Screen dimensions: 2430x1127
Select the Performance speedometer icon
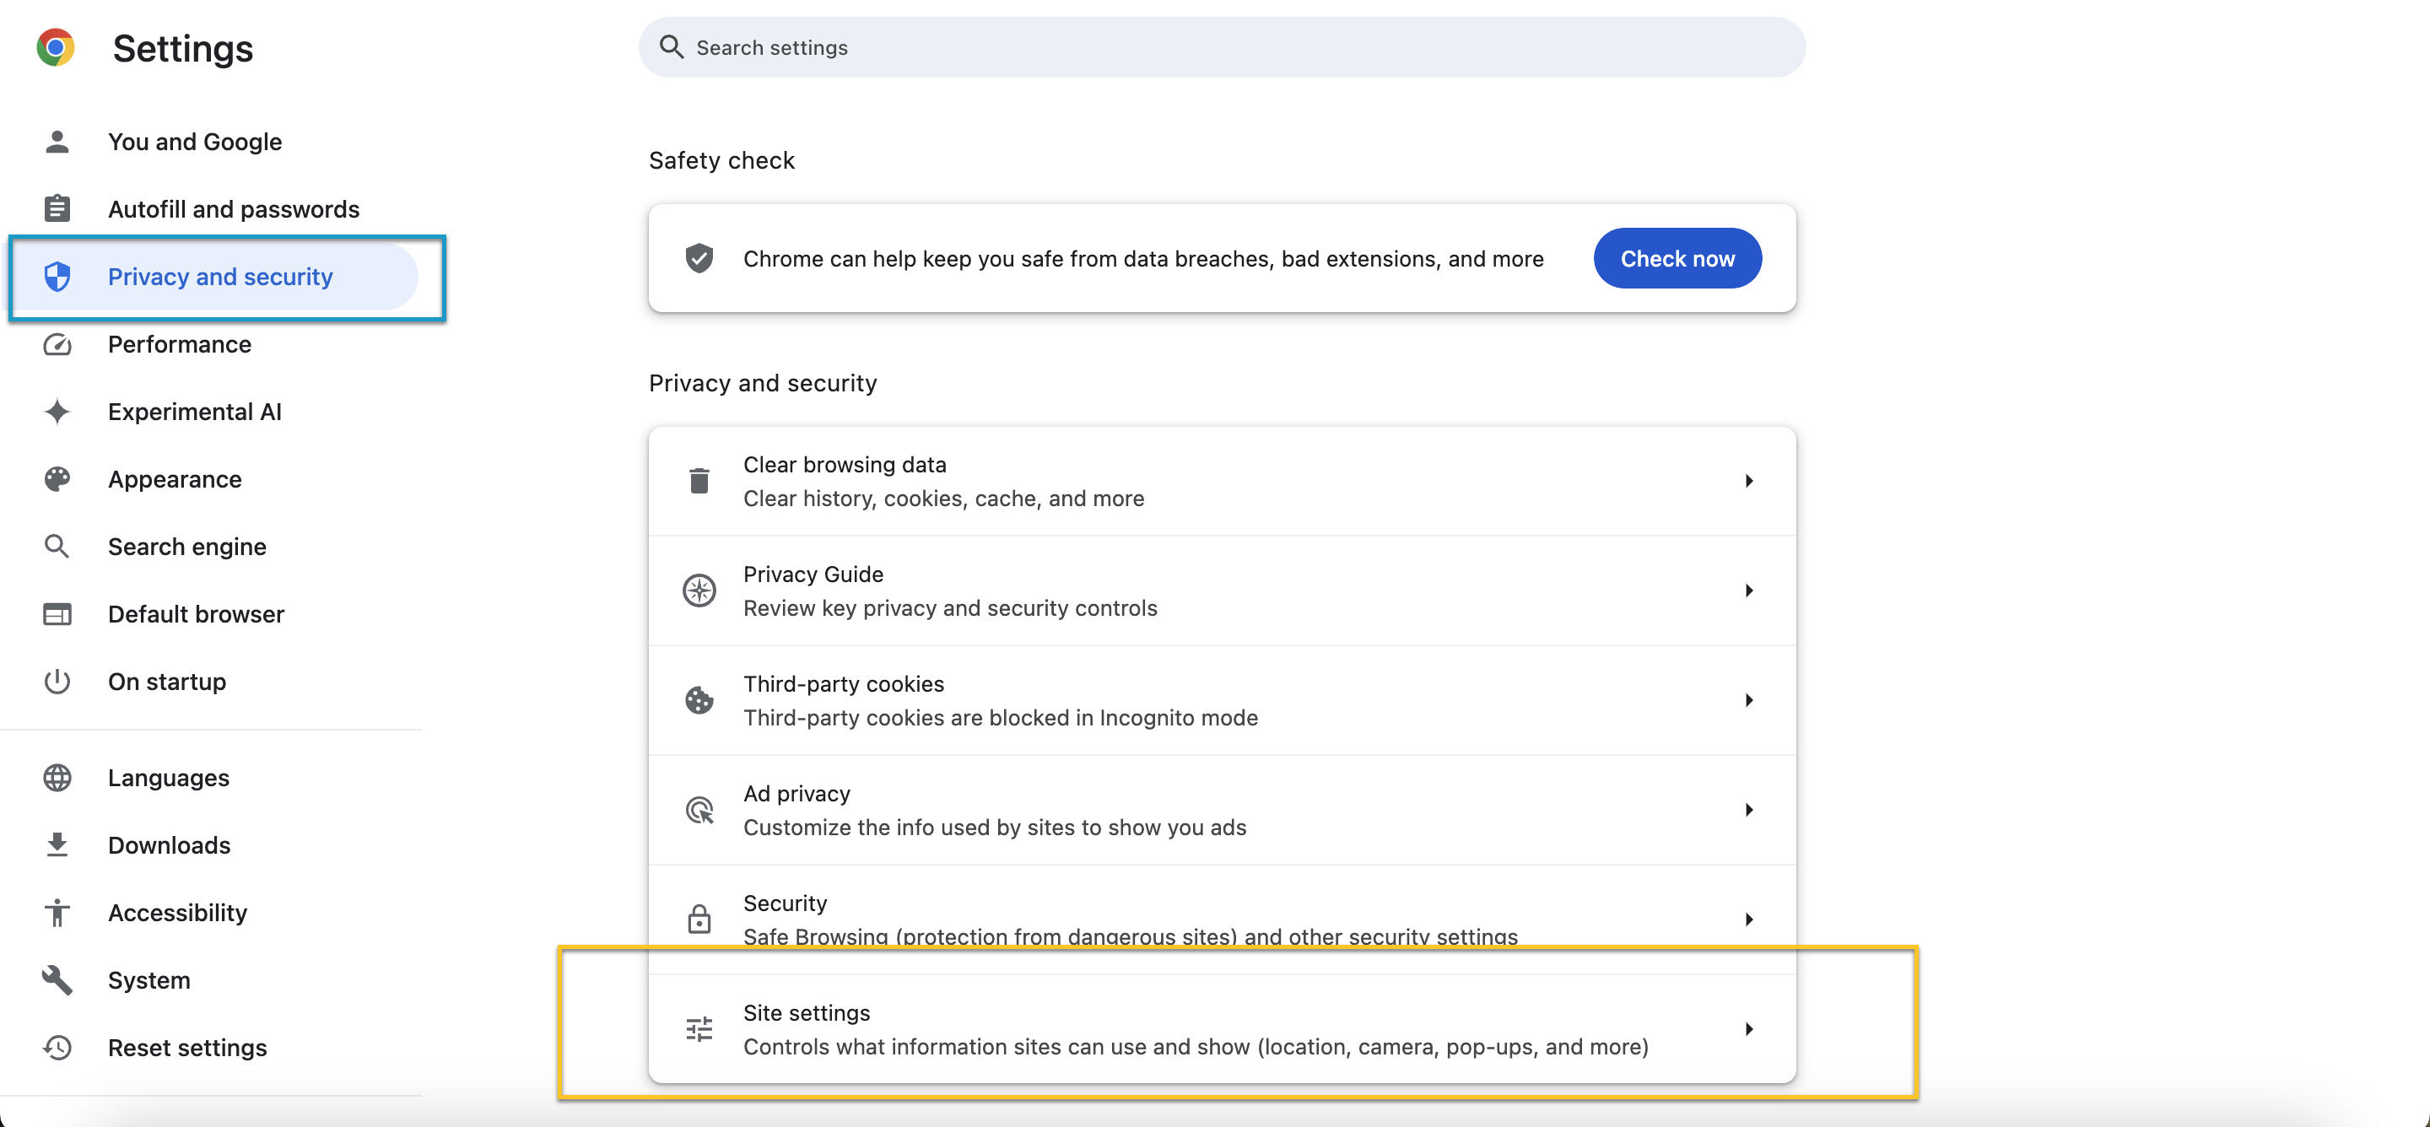point(57,345)
